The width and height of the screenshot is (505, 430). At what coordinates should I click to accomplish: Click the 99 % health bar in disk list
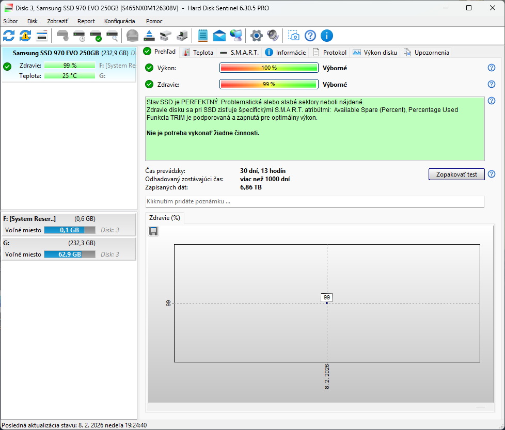(70, 66)
